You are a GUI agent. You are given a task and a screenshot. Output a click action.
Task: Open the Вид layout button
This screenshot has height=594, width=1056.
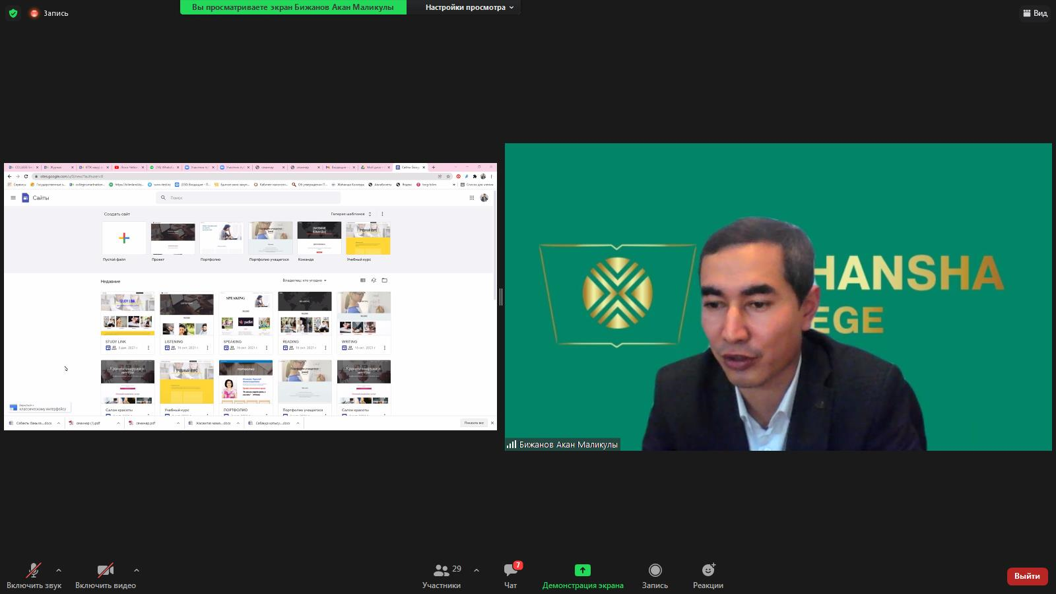point(1035,13)
